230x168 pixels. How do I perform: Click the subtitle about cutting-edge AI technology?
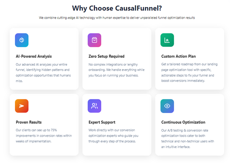point(115,18)
